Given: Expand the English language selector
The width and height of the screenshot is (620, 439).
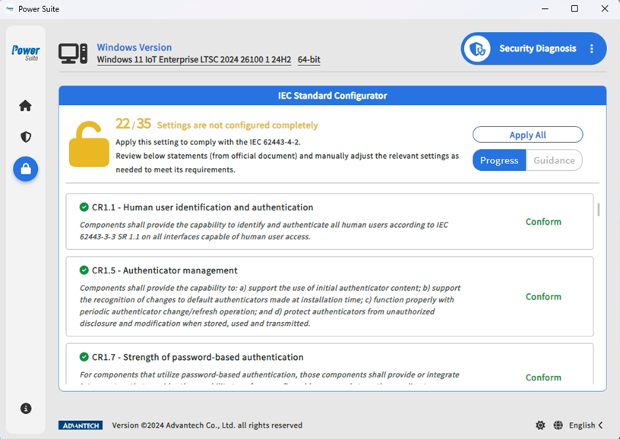Looking at the screenshot, I should click(586, 425).
